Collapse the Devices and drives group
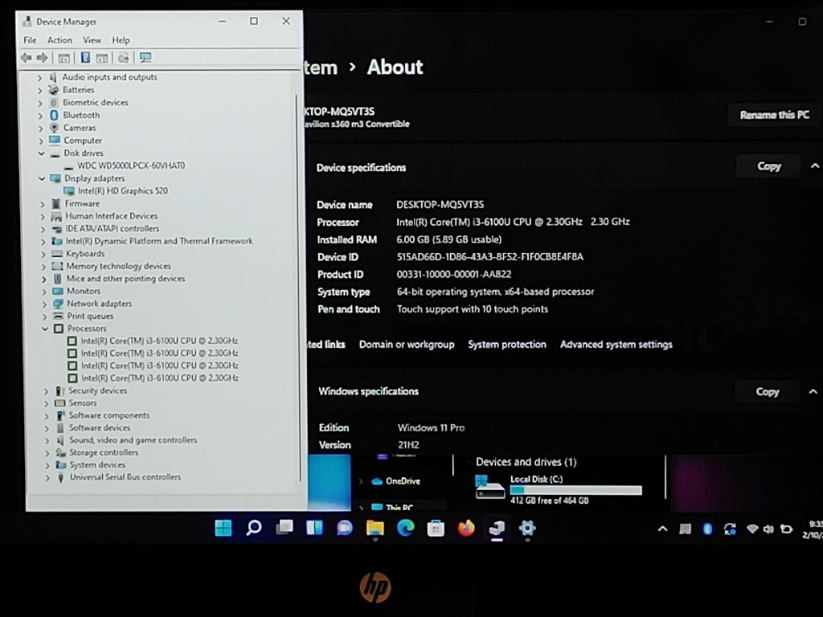This screenshot has height=617, width=823. pos(469,462)
